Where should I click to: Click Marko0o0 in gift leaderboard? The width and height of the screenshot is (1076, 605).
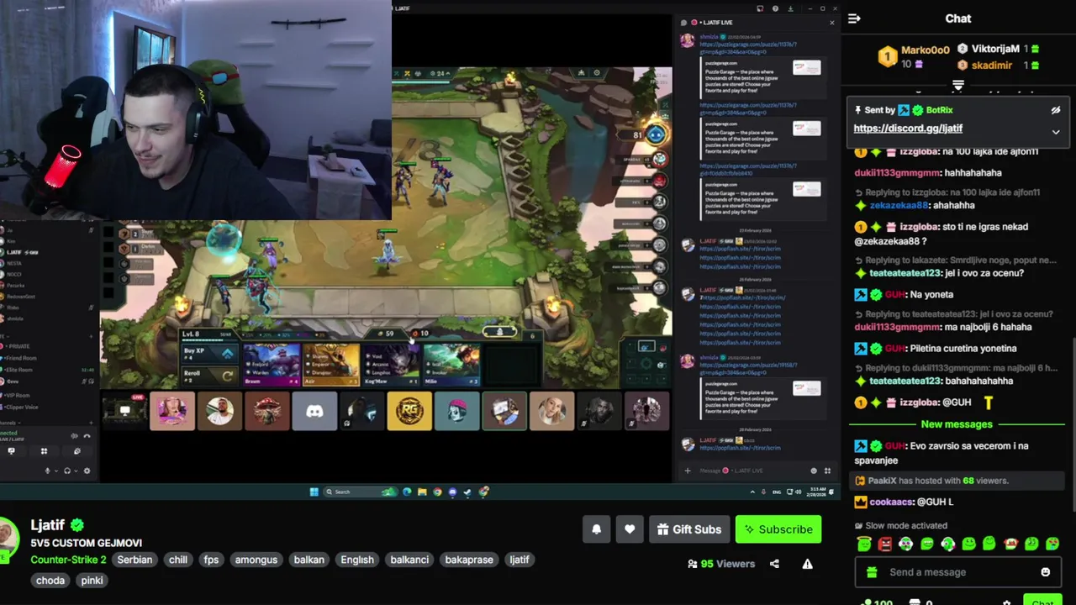[925, 50]
